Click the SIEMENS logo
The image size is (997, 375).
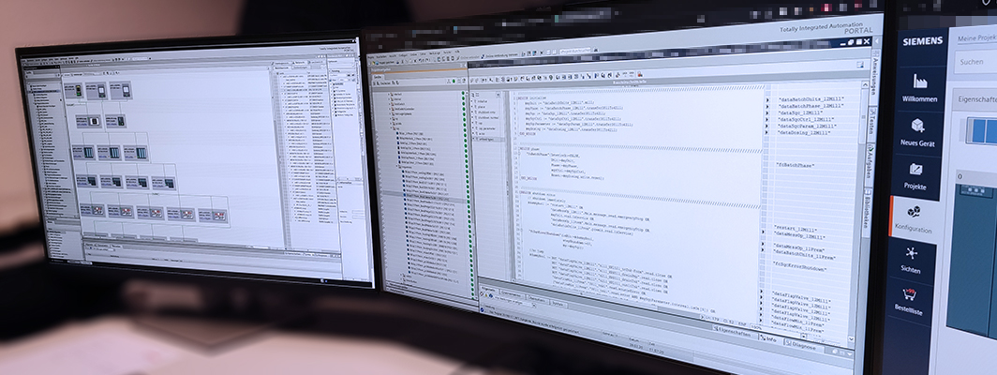pos(923,40)
